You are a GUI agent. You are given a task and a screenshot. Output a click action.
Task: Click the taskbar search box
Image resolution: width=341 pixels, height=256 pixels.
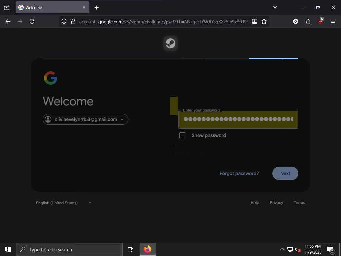pyautogui.click(x=69, y=249)
